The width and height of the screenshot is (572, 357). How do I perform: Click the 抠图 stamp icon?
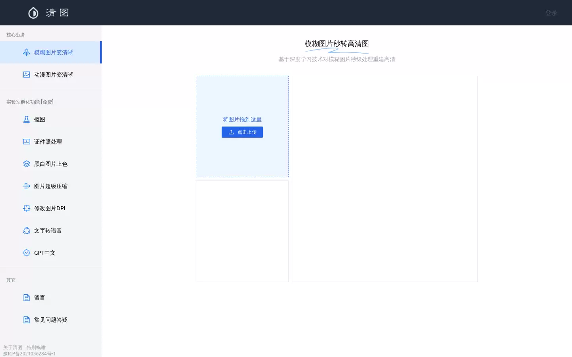[x=27, y=119]
